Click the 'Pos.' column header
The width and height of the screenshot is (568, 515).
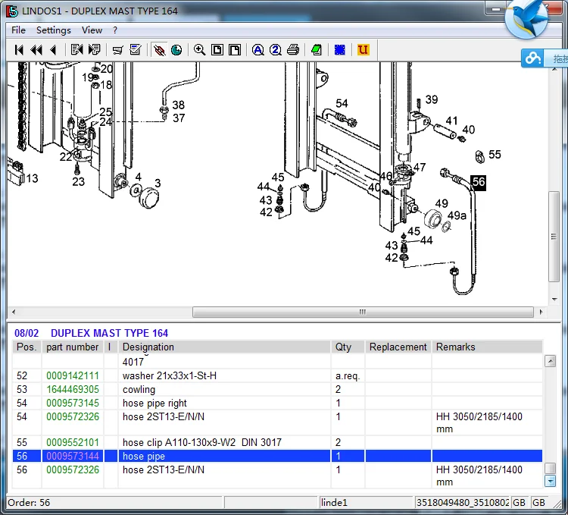[x=27, y=347]
